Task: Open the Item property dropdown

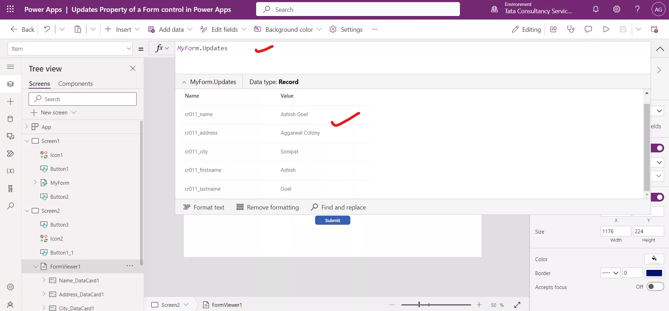Action: tap(129, 49)
